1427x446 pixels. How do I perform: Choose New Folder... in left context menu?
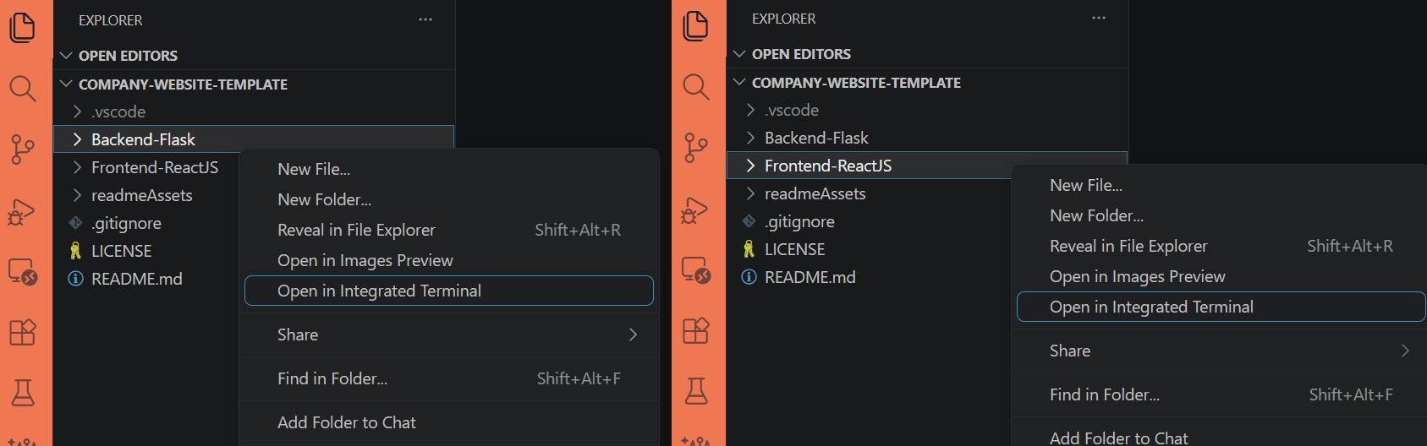(449, 199)
